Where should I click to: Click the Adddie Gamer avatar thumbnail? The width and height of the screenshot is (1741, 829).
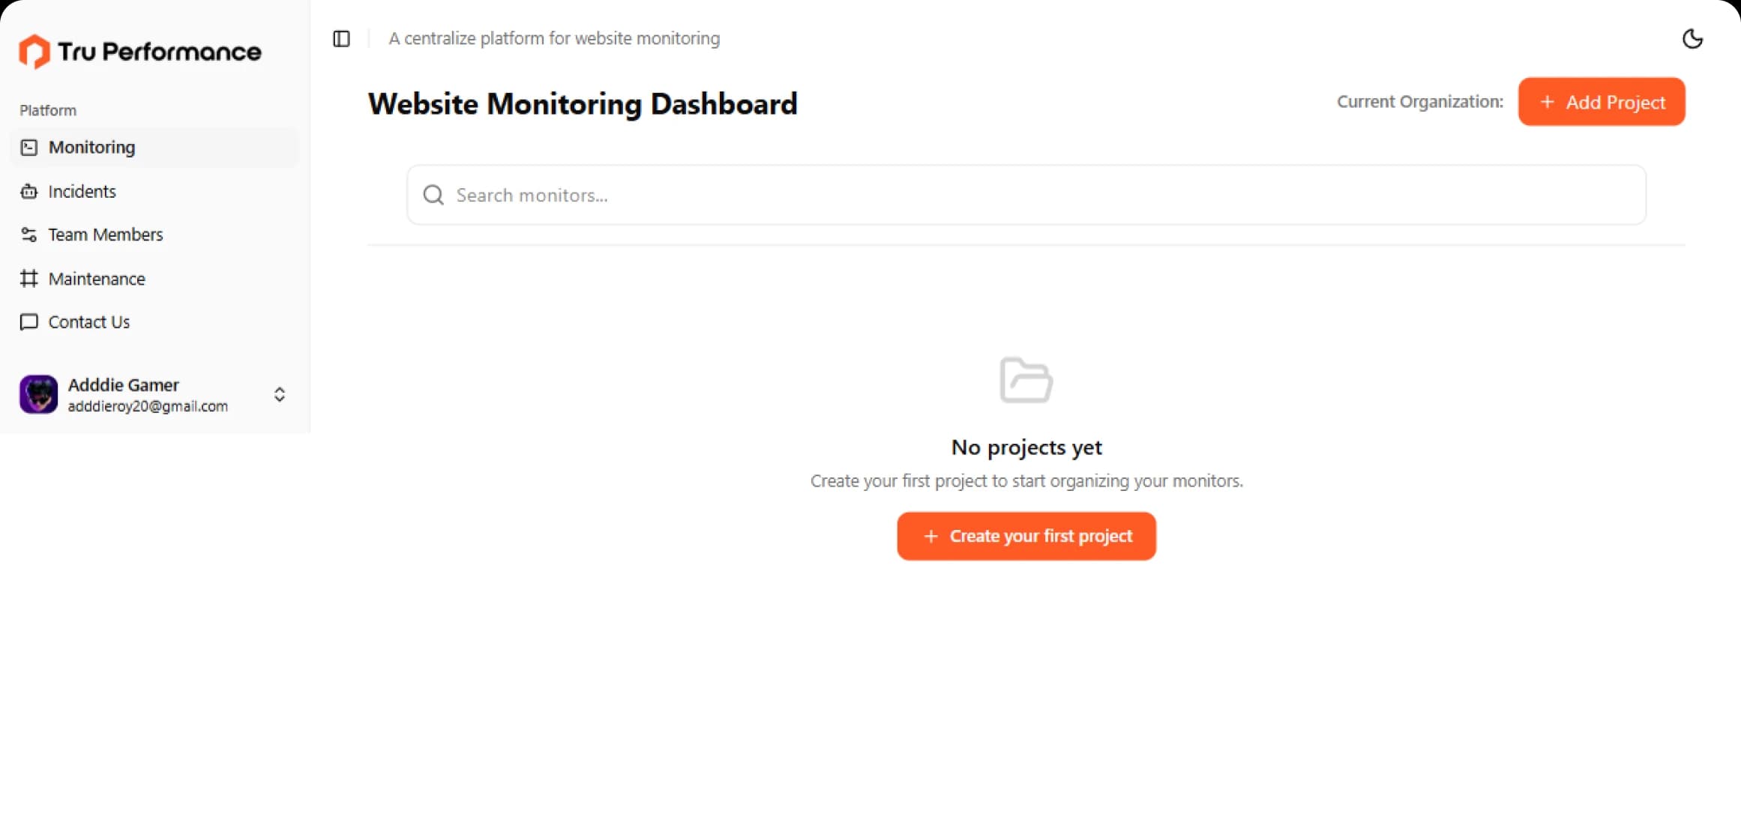tap(38, 395)
